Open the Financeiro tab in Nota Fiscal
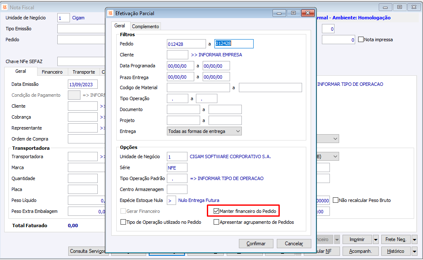The image size is (423, 260). click(52, 72)
